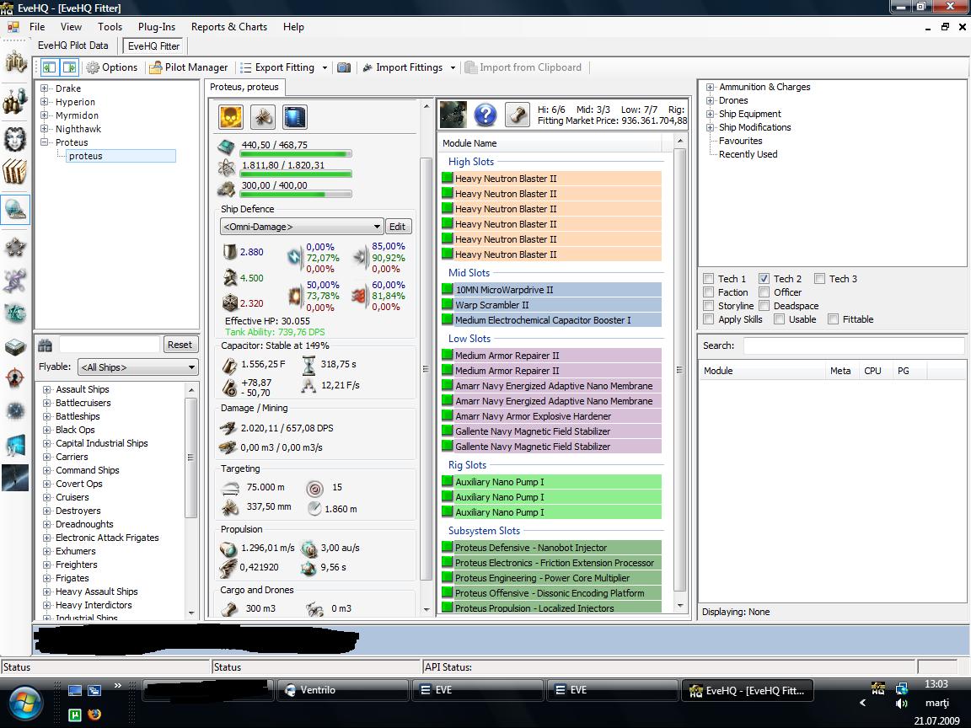
Task: Open the pilot figures icon at sidebar top
Action: point(15,62)
